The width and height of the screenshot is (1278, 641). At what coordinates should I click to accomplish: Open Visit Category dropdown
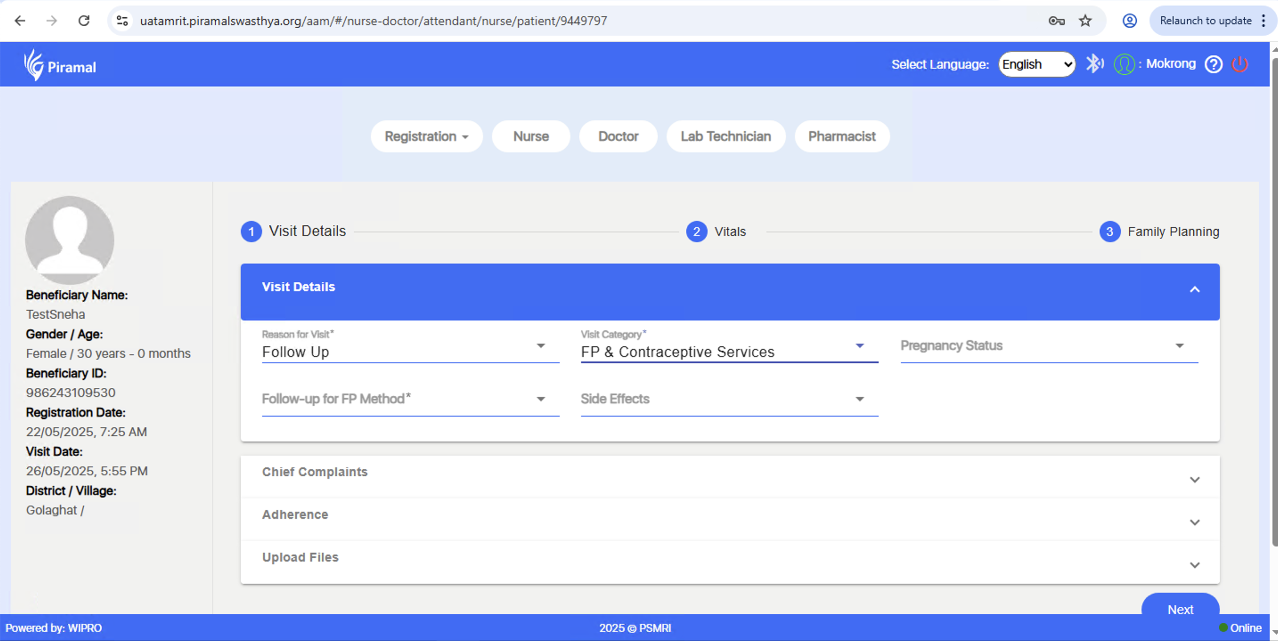(x=729, y=346)
